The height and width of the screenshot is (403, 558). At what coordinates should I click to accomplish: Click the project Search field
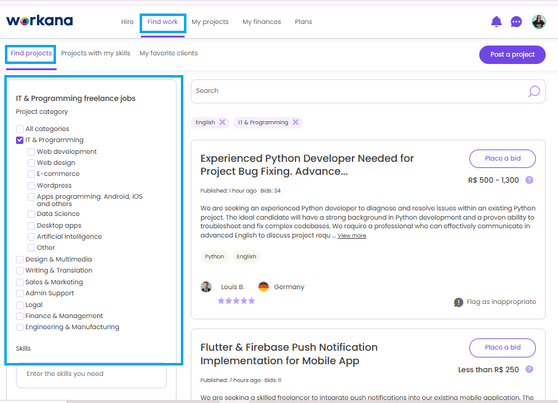coord(368,92)
